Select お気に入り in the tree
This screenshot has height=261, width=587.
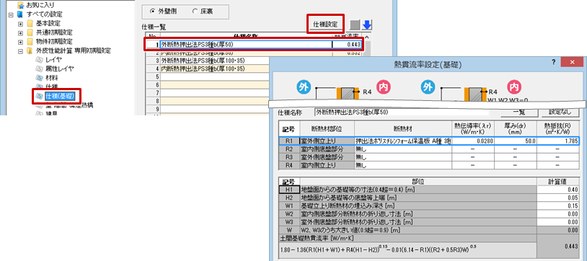coord(40,5)
